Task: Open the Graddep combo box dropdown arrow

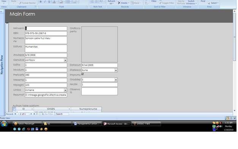Action: pyautogui.click(x=116, y=80)
